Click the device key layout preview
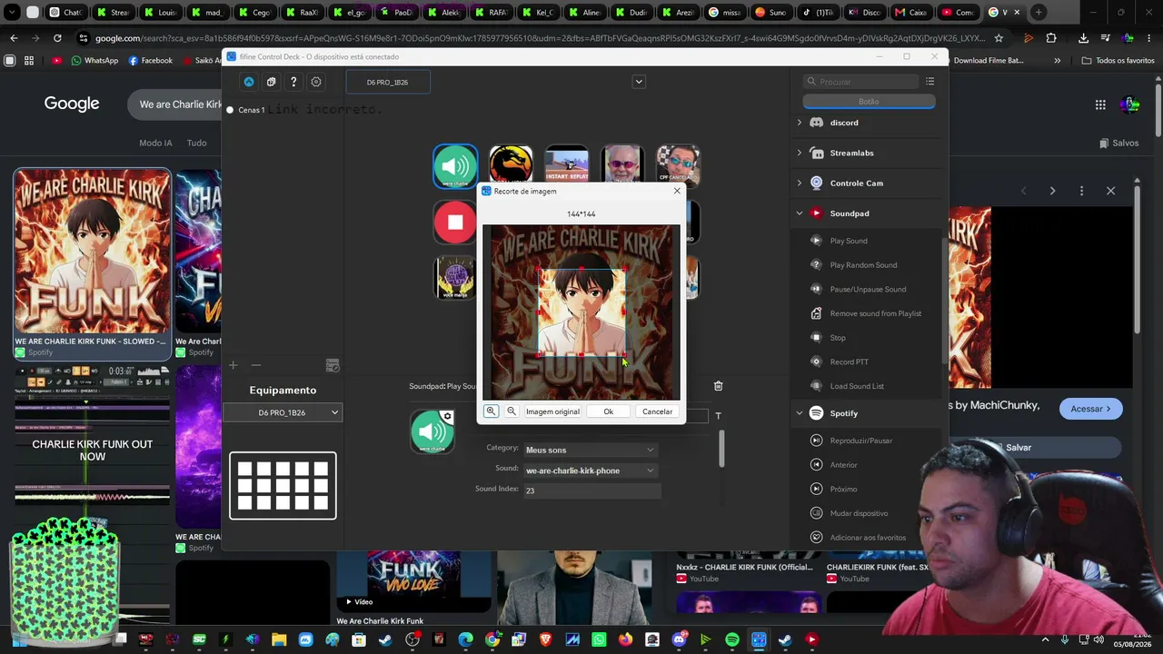The image size is (1163, 654). coord(283,486)
